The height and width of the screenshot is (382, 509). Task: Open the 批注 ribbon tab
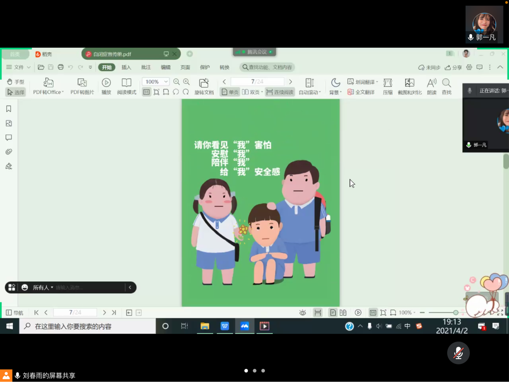pos(146,68)
